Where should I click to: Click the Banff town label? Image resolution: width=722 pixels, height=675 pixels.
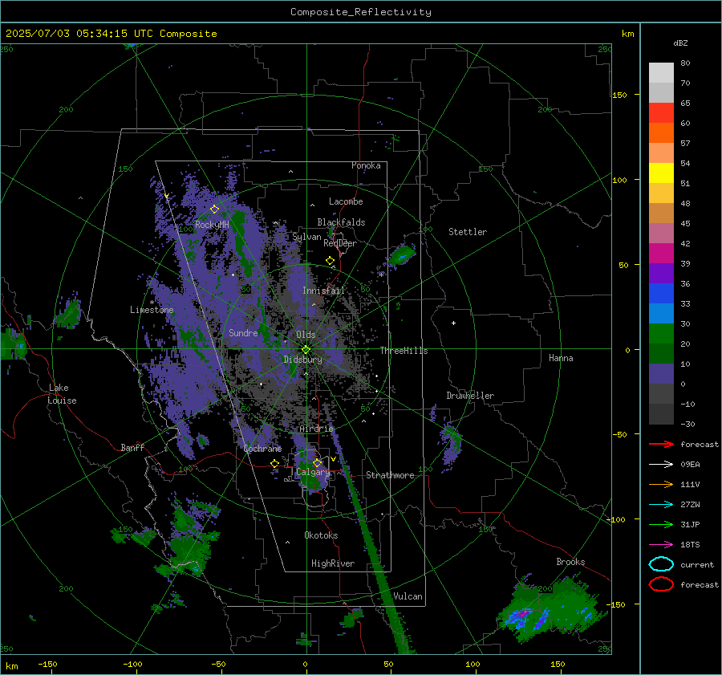pyautogui.click(x=132, y=447)
